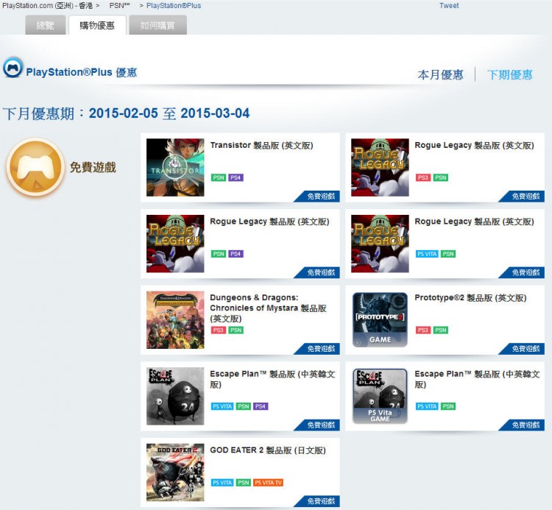Click 免費遊戲 badge on GOD EATER 2

pos(316,501)
